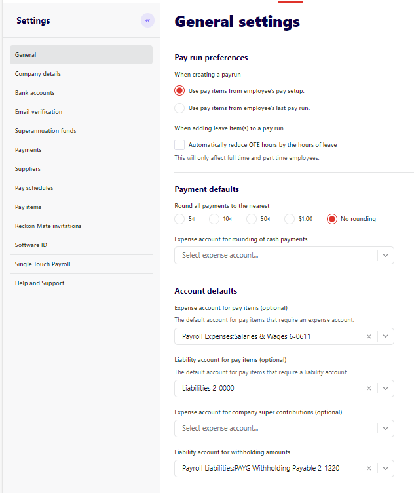This screenshot has height=493, width=414.
Task: Expand the company super contributions expense dropdown
Action: [386, 428]
